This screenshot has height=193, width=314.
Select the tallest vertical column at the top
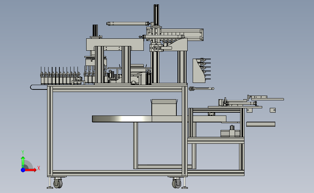coord(156,15)
